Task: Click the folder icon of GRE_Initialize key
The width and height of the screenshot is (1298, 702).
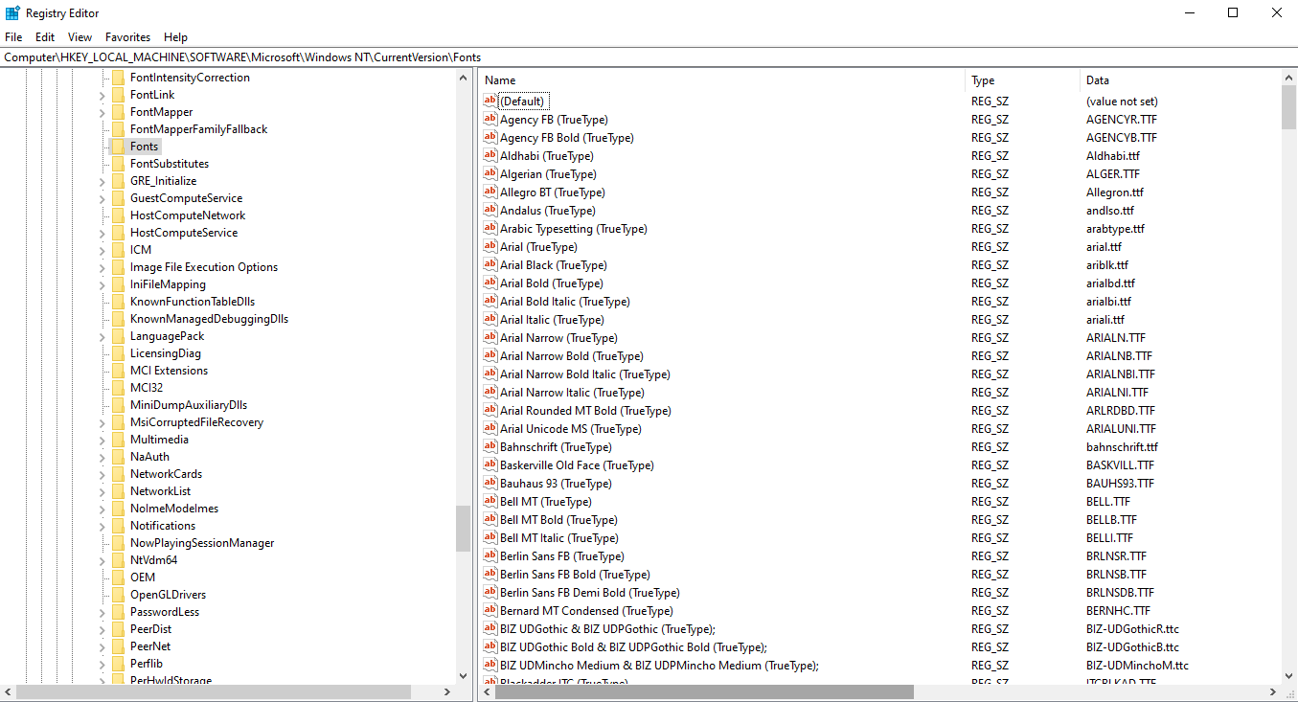Action: [118, 181]
